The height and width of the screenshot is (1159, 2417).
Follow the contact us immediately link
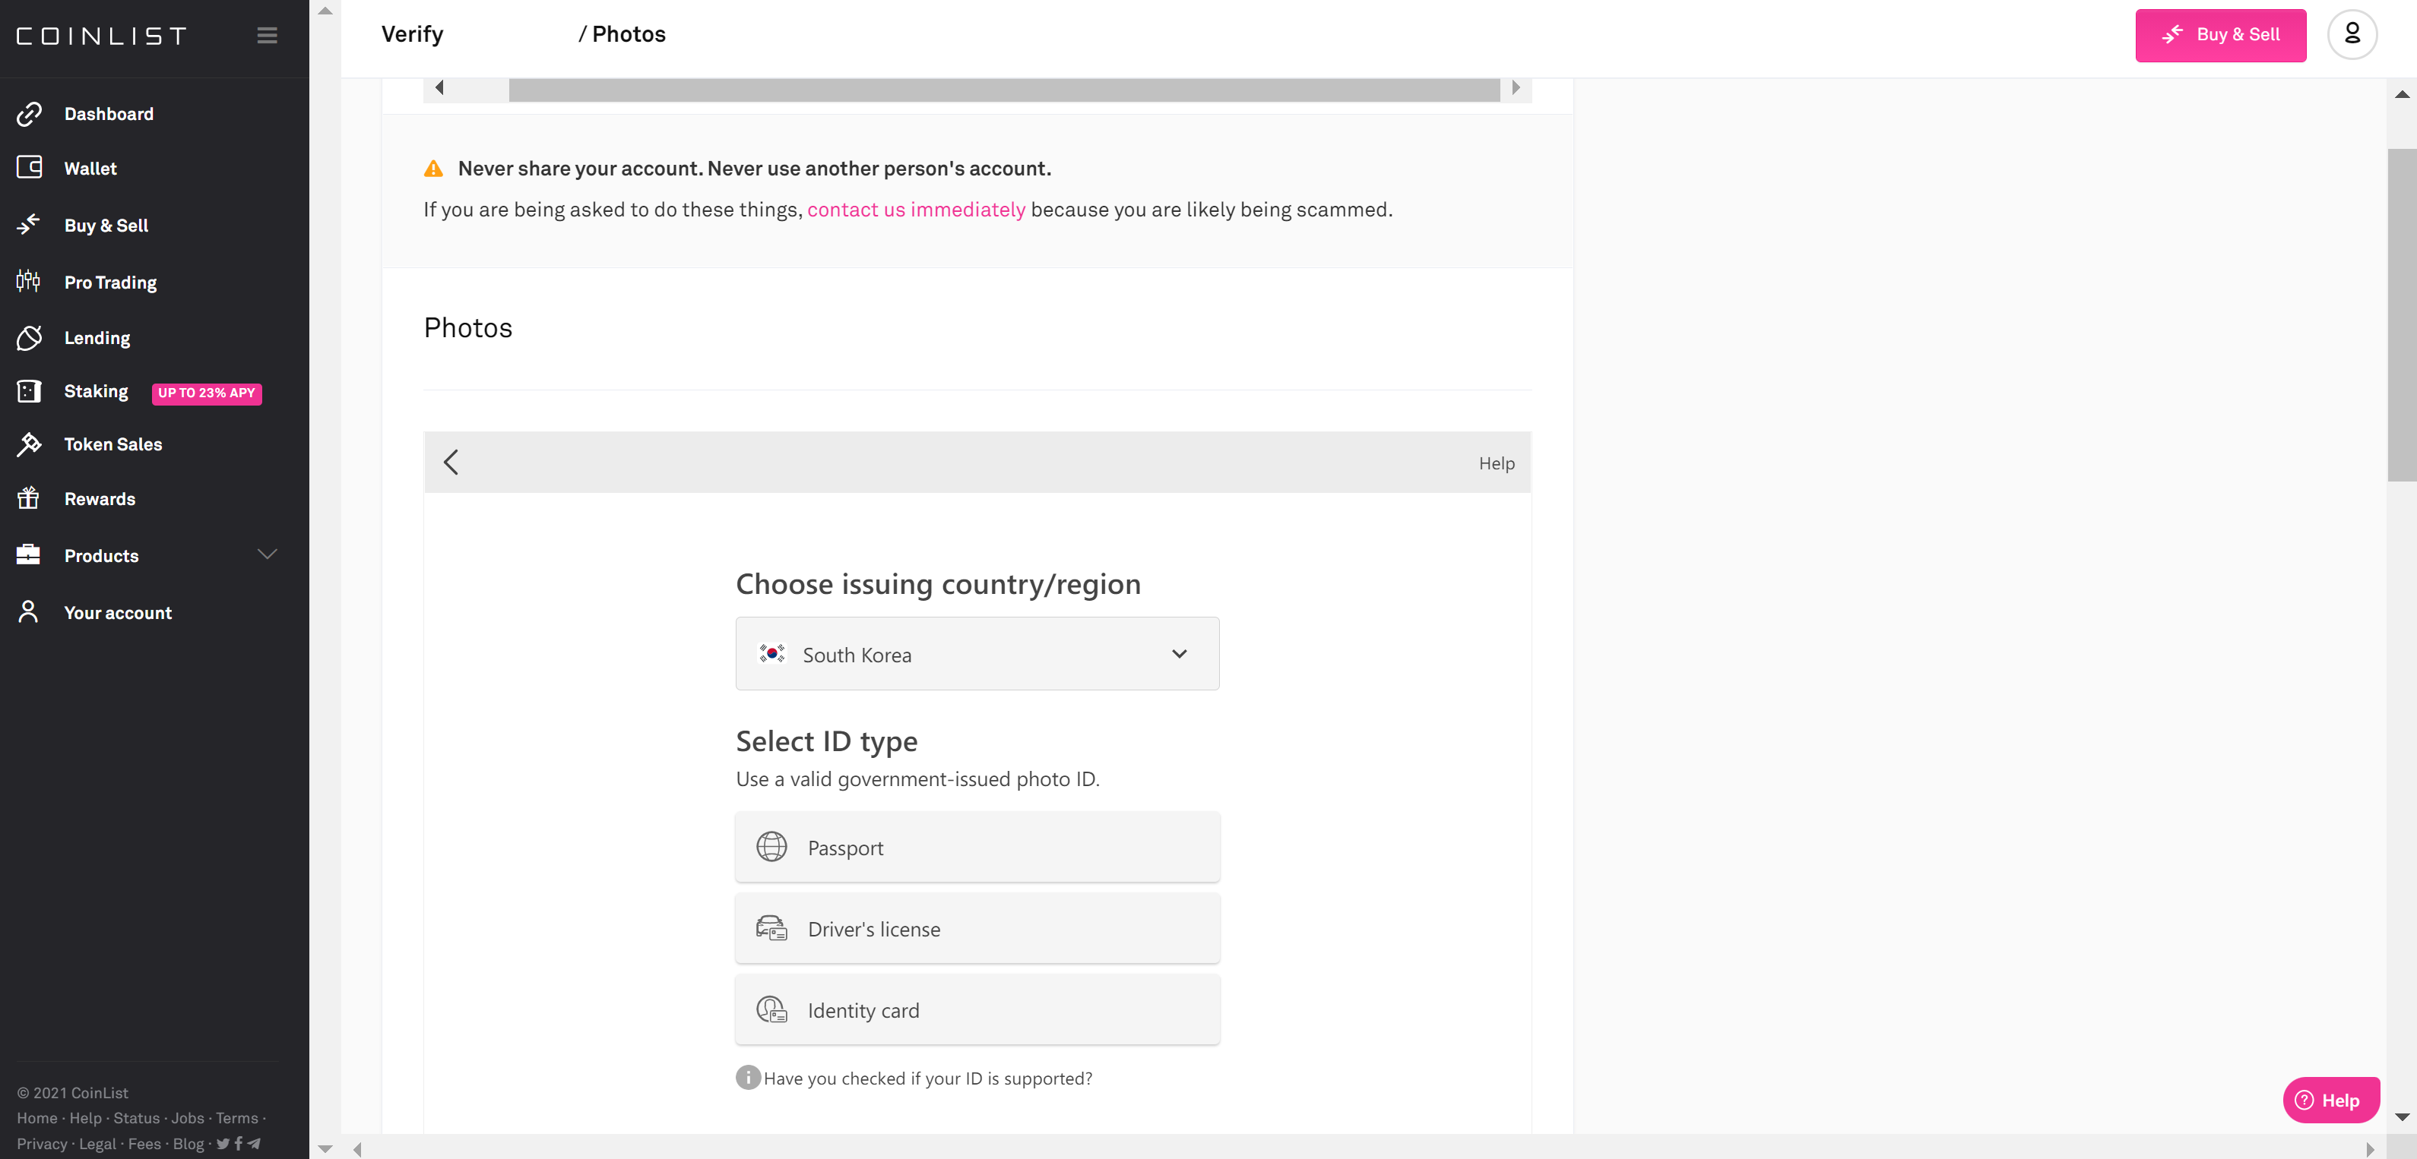(916, 209)
